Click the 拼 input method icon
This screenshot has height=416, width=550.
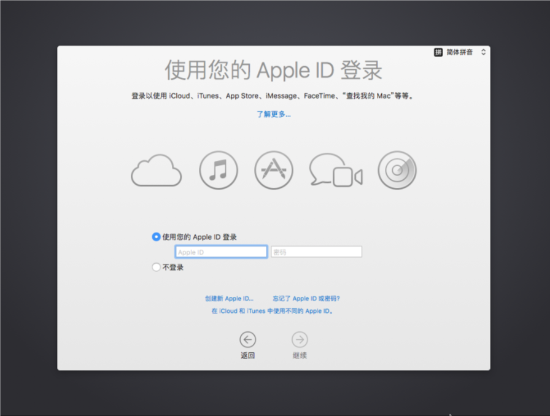(x=438, y=52)
